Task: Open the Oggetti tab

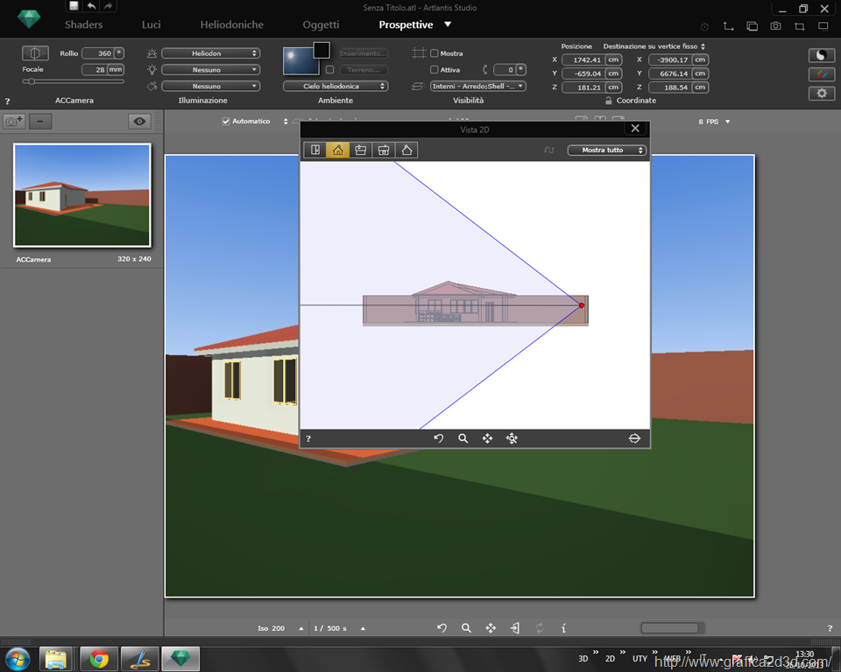Action: click(321, 24)
